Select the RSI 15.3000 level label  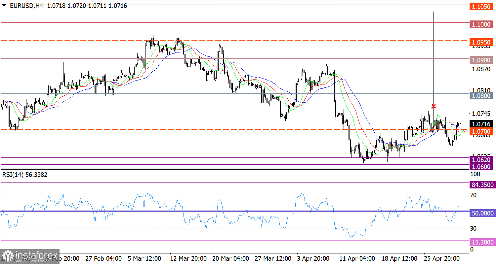click(482, 243)
